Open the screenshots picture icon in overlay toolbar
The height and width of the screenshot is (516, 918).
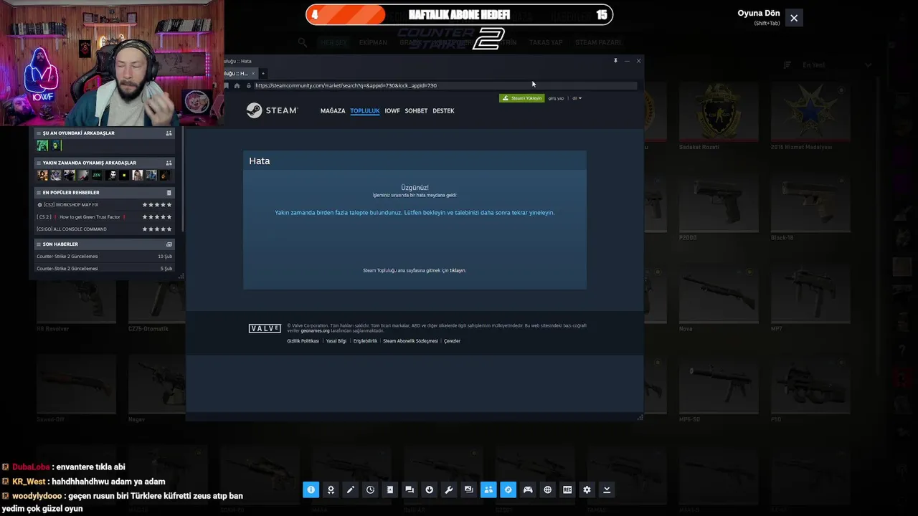point(468,489)
